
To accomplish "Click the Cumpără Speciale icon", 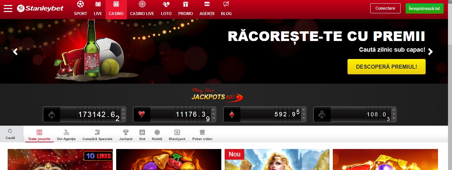I will (97, 132).
